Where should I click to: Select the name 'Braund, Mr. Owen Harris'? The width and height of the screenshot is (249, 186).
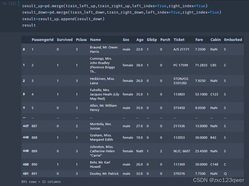tap(104, 49)
